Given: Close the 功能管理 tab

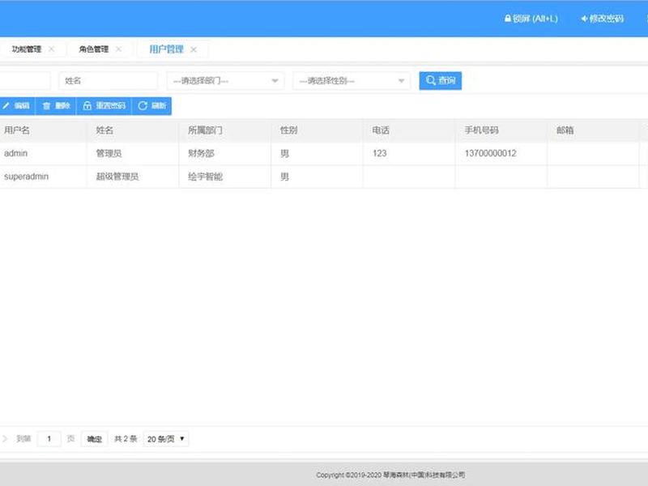Looking at the screenshot, I should point(51,49).
